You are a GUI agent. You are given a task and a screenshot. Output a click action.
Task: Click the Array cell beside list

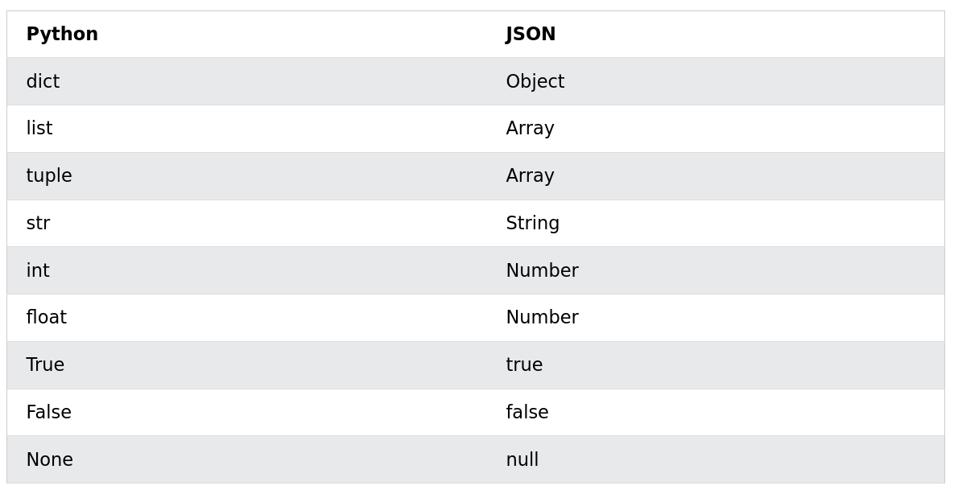pyautogui.click(x=530, y=129)
